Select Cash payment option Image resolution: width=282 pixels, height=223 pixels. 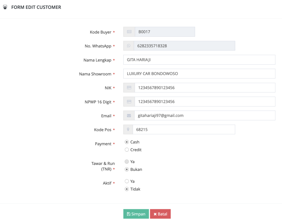tap(127, 142)
